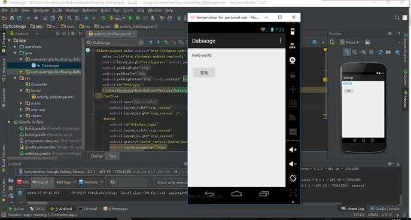Open the Analyze menu

click(x=72, y=11)
